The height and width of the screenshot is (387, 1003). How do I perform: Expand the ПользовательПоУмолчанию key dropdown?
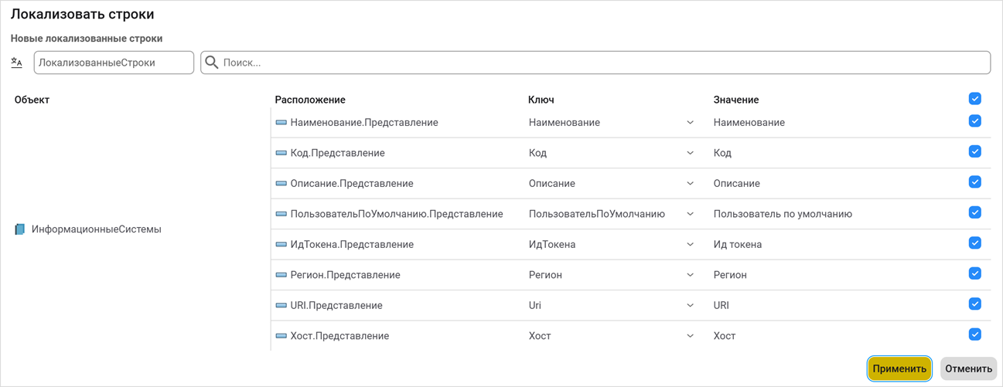[x=690, y=214]
